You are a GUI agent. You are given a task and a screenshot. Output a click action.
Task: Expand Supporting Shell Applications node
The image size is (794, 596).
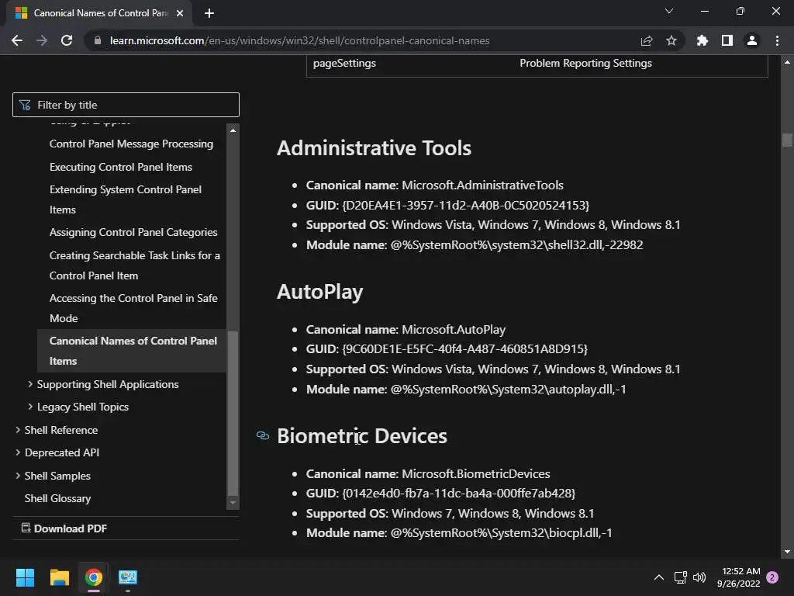(30, 384)
